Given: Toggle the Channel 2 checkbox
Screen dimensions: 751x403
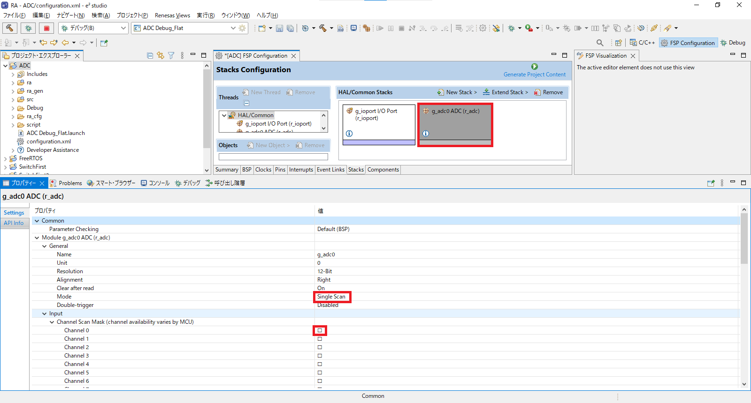Looking at the screenshot, I should (x=320, y=347).
